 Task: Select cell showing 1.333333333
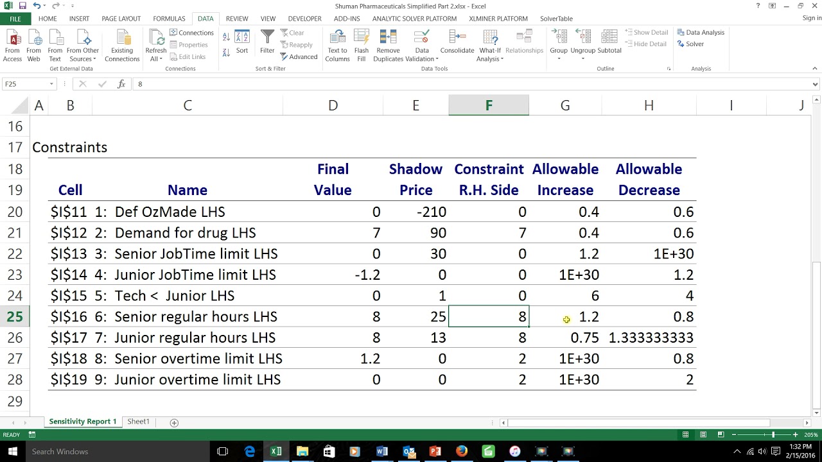[649, 338]
